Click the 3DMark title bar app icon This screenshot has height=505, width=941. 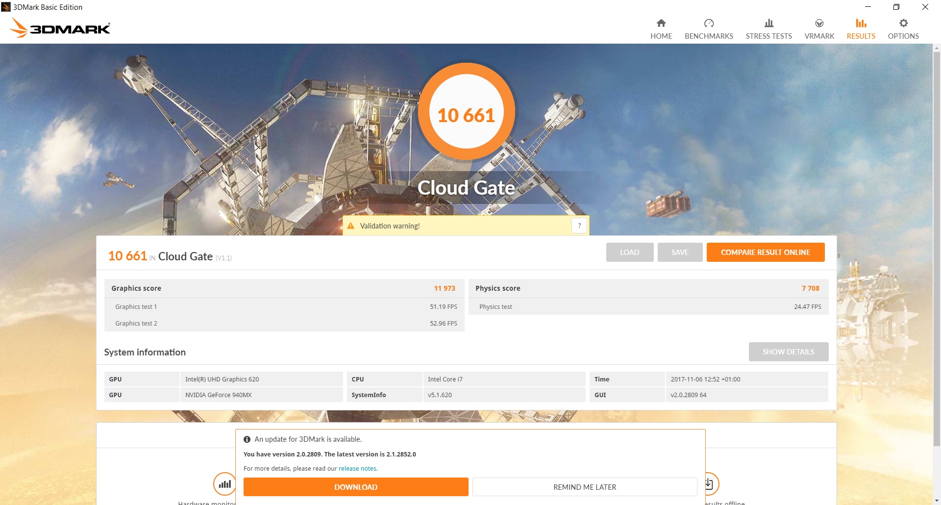[x=6, y=7]
